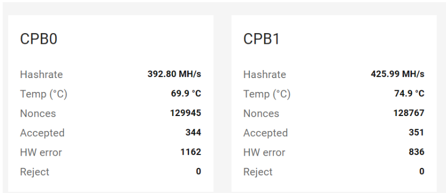Click the CPB1 card title
446x193 pixels.
tap(262, 39)
